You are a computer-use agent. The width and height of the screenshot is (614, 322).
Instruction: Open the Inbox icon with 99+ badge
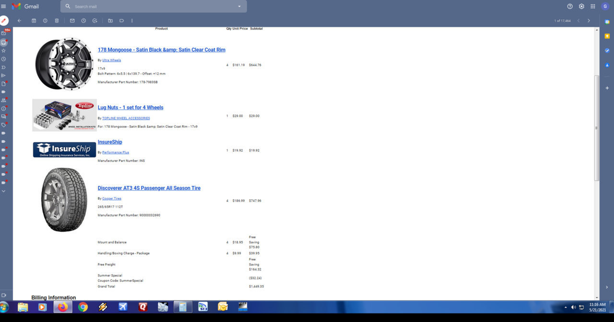coord(4,33)
